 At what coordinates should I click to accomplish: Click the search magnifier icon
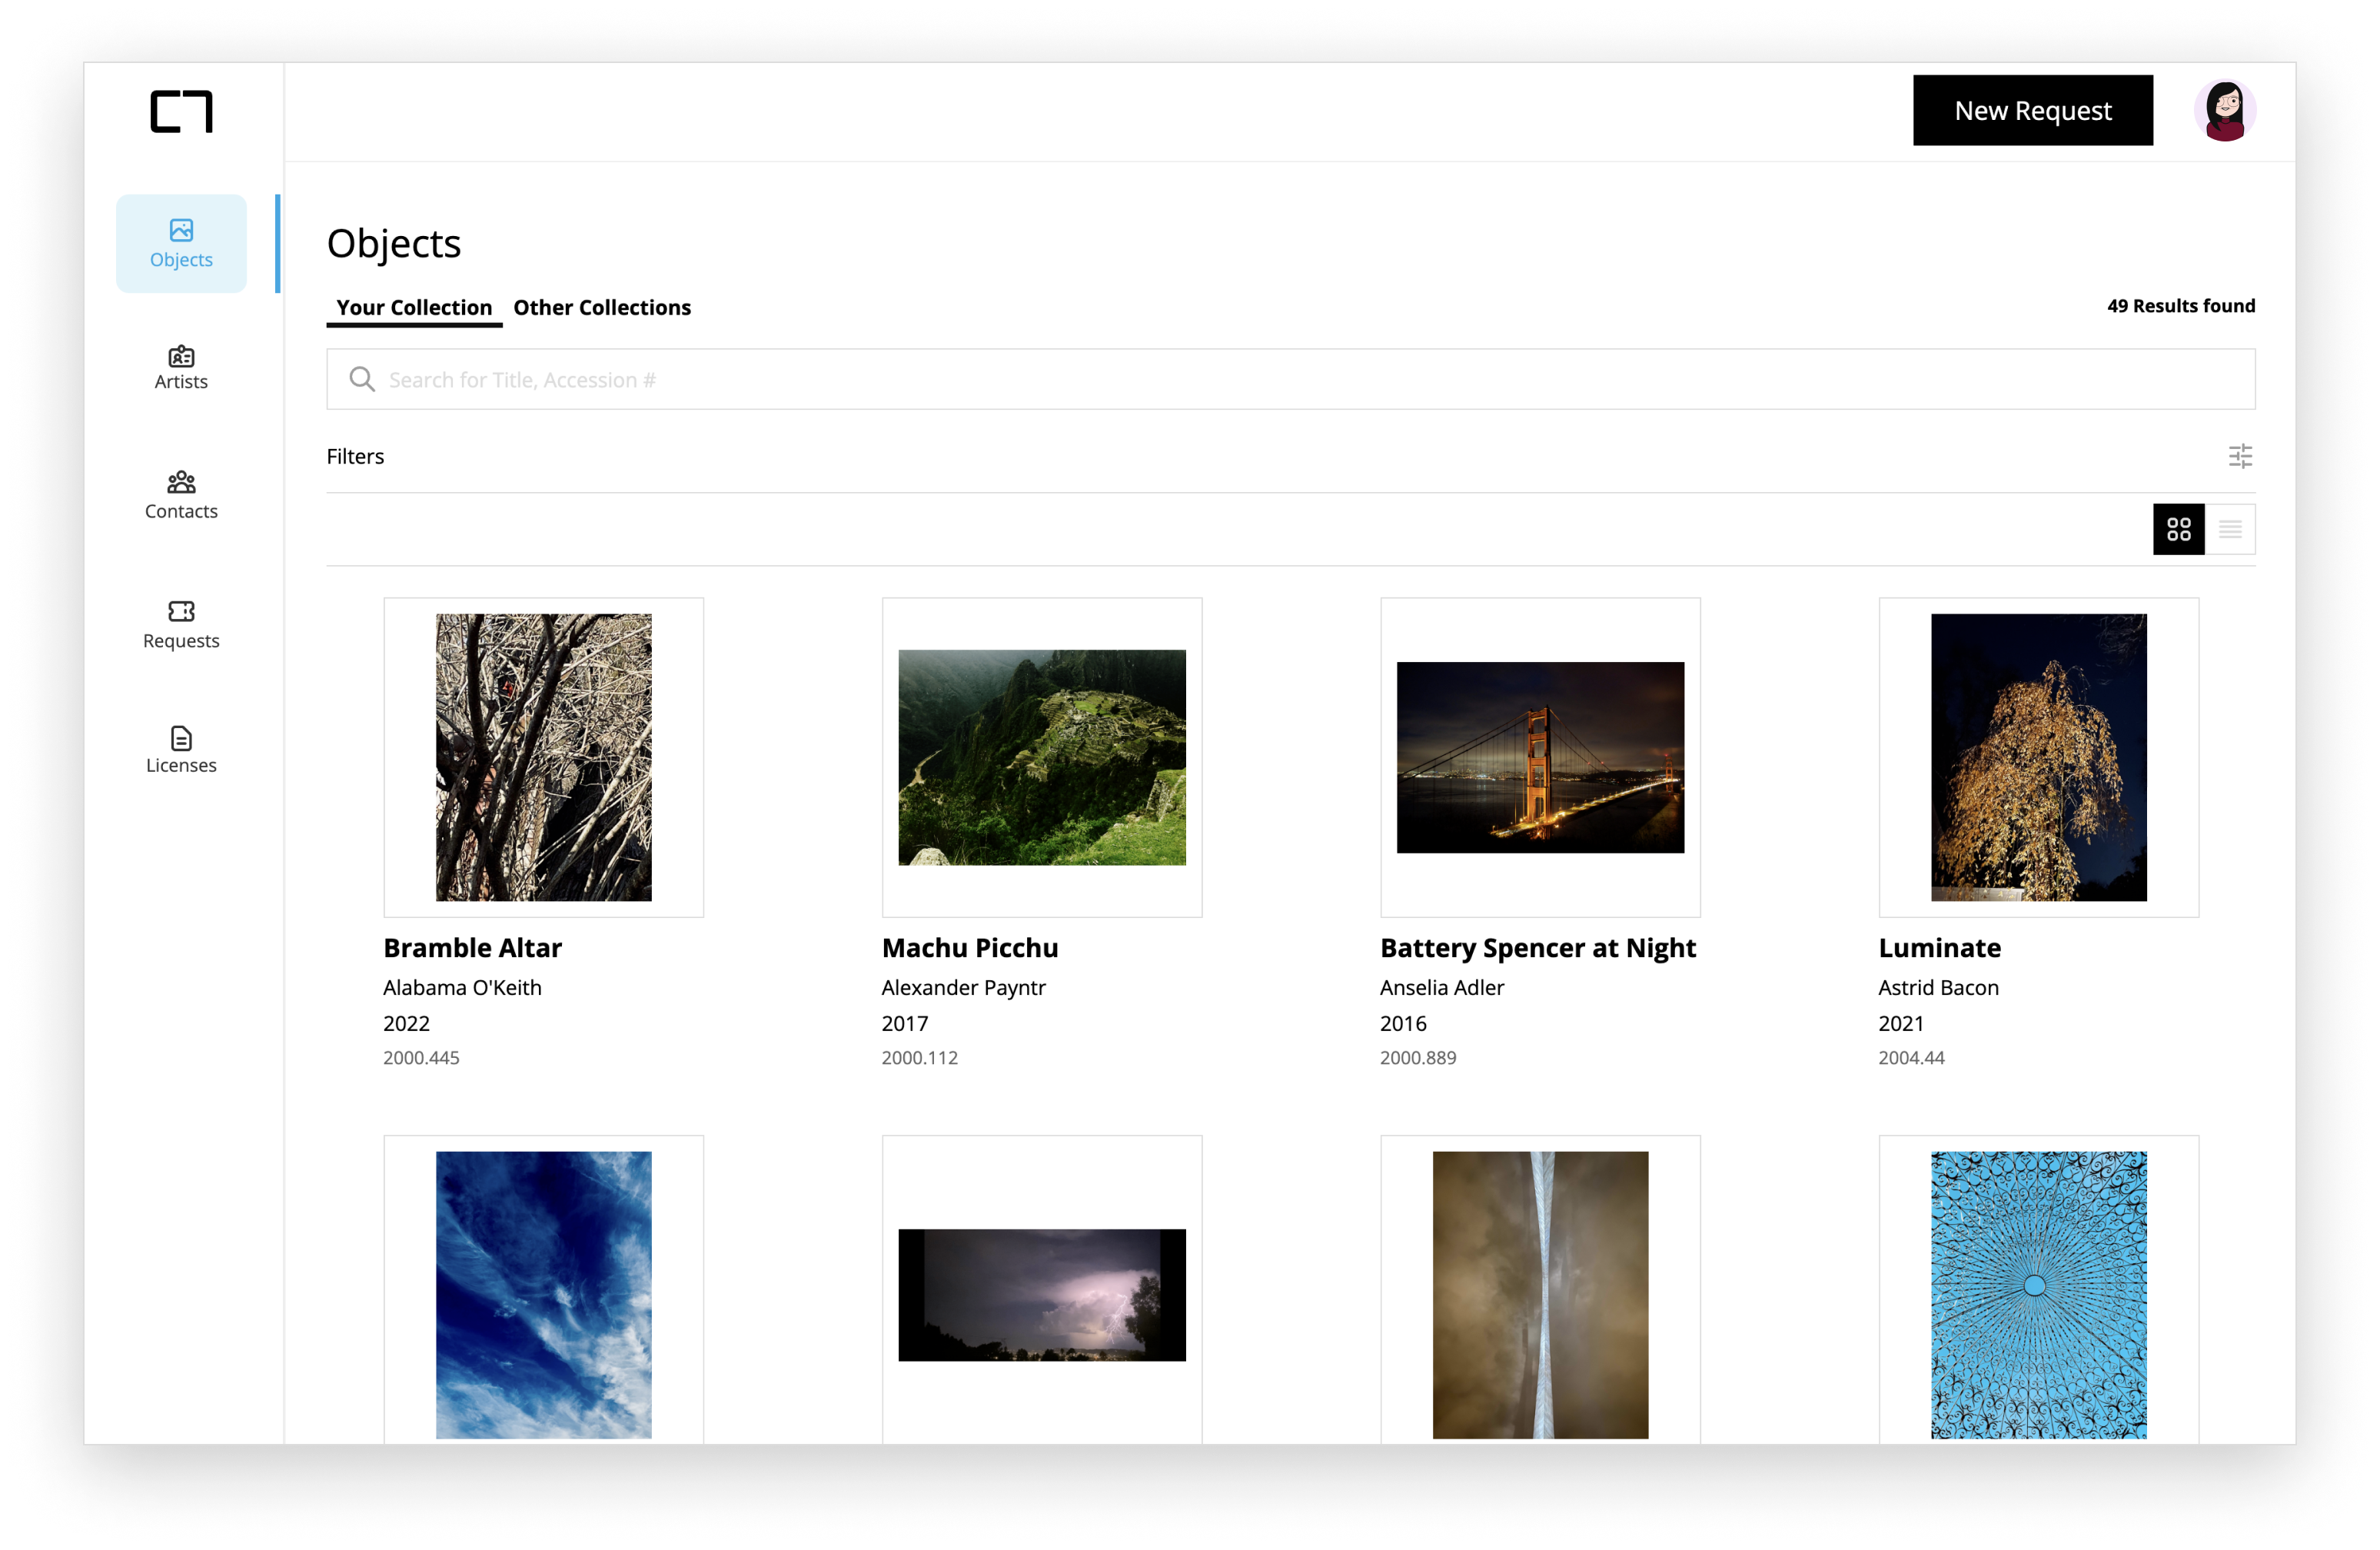[362, 379]
